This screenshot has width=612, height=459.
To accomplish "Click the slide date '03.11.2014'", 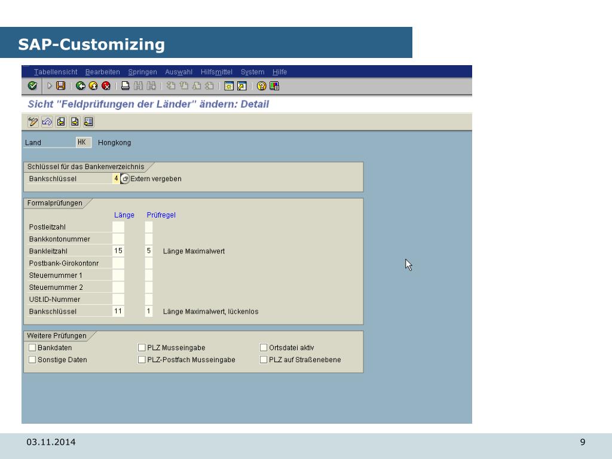I will 51,442.
